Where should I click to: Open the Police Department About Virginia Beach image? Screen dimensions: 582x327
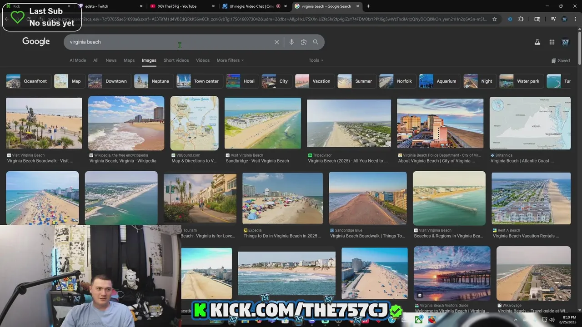coord(440,123)
